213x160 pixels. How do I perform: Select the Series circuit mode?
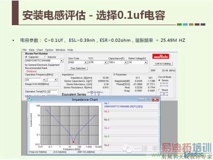[x=159, y=81]
